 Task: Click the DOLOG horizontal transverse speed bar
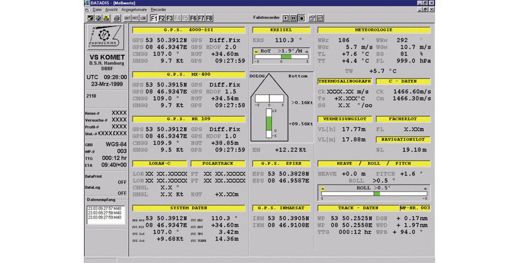pos(269,99)
